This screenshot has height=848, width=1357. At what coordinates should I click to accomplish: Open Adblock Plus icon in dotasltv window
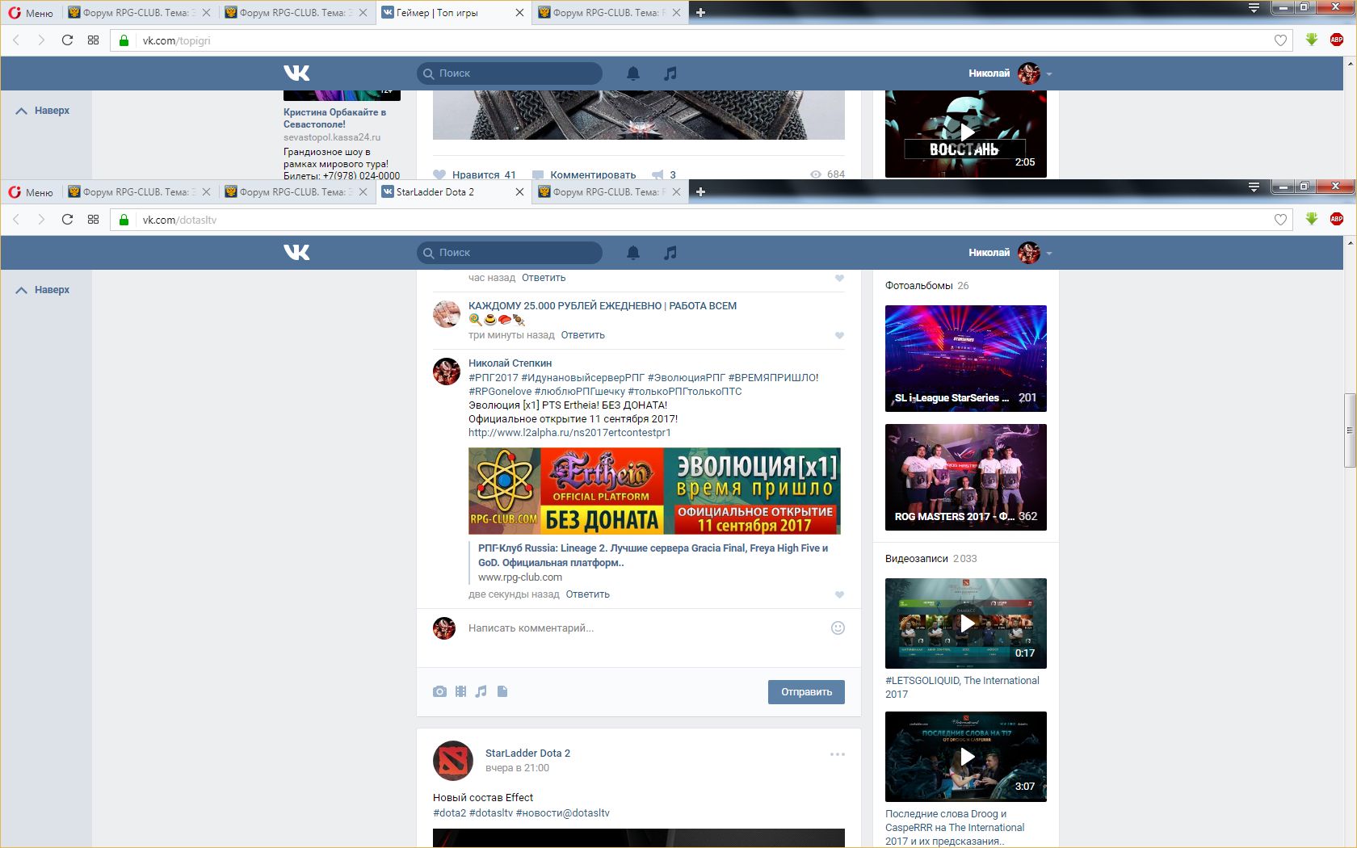pos(1337,219)
